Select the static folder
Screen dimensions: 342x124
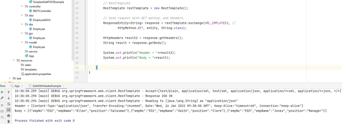(x=28, y=65)
